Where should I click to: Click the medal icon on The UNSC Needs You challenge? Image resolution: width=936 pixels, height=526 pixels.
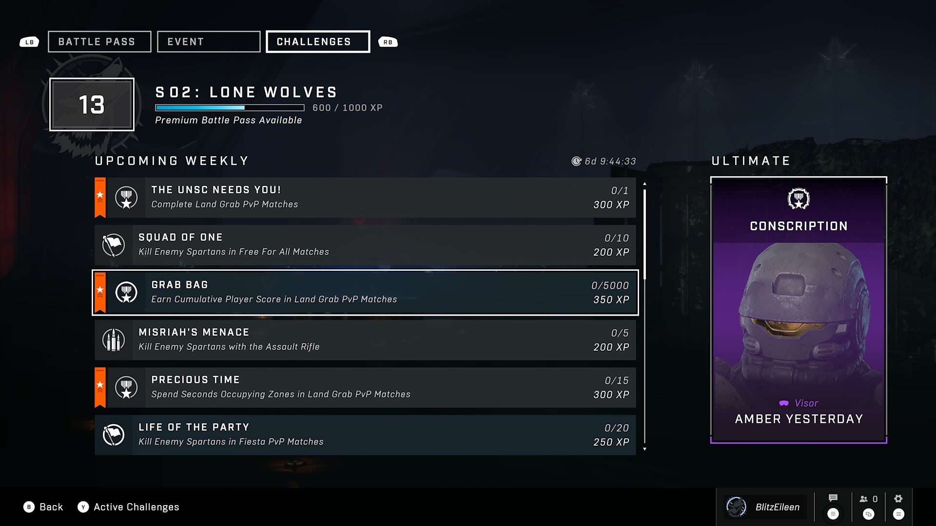coord(126,198)
